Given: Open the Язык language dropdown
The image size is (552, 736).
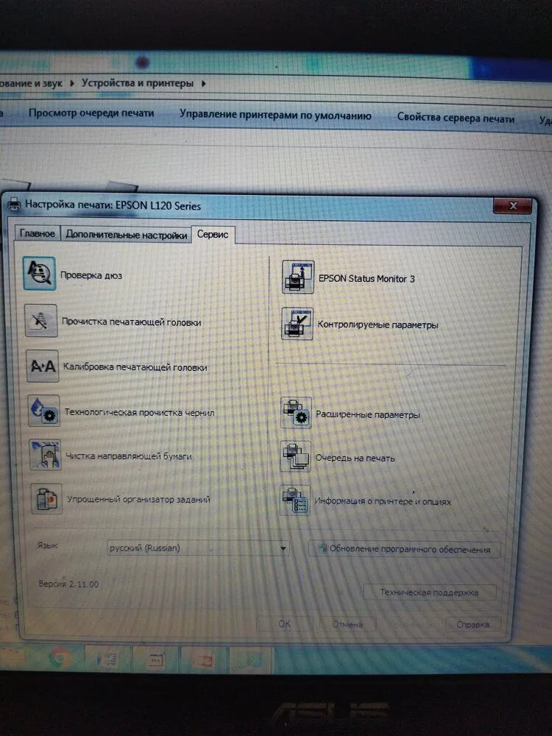Looking at the screenshot, I should 197,548.
